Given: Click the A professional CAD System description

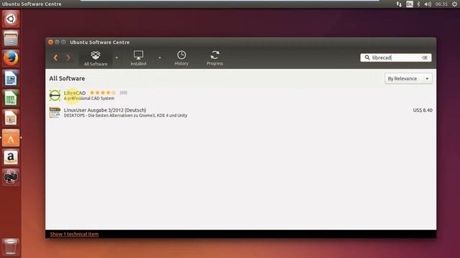Looking at the screenshot, I should (89, 98).
